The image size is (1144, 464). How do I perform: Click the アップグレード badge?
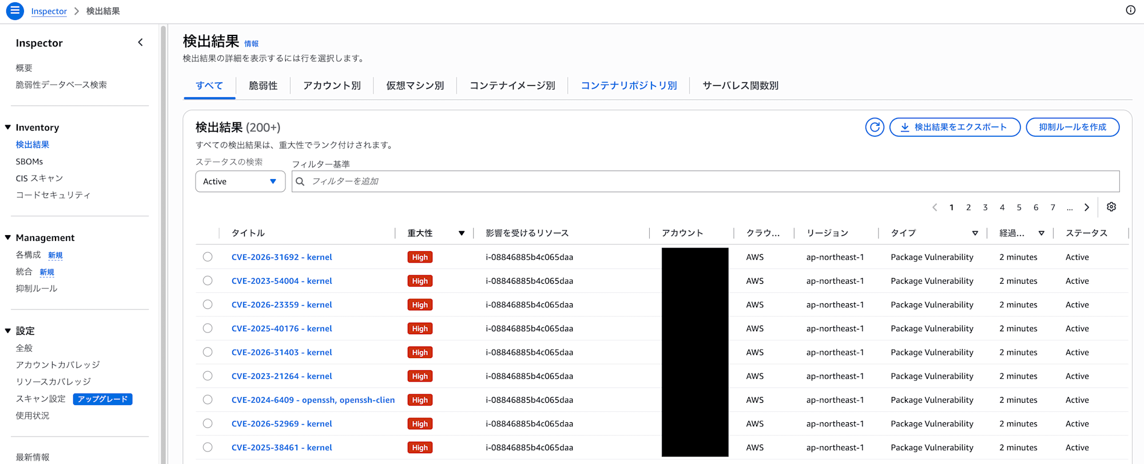[x=103, y=399]
